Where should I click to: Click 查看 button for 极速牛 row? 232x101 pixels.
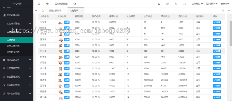pos(67,91)
